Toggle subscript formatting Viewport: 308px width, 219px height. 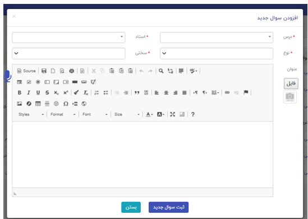[x=56, y=92]
